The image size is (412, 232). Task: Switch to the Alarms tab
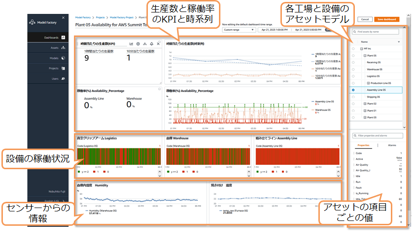click(x=392, y=145)
